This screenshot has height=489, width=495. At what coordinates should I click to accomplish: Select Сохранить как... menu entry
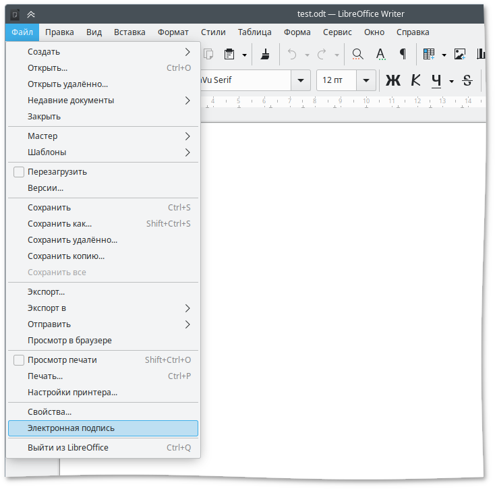tap(103, 224)
